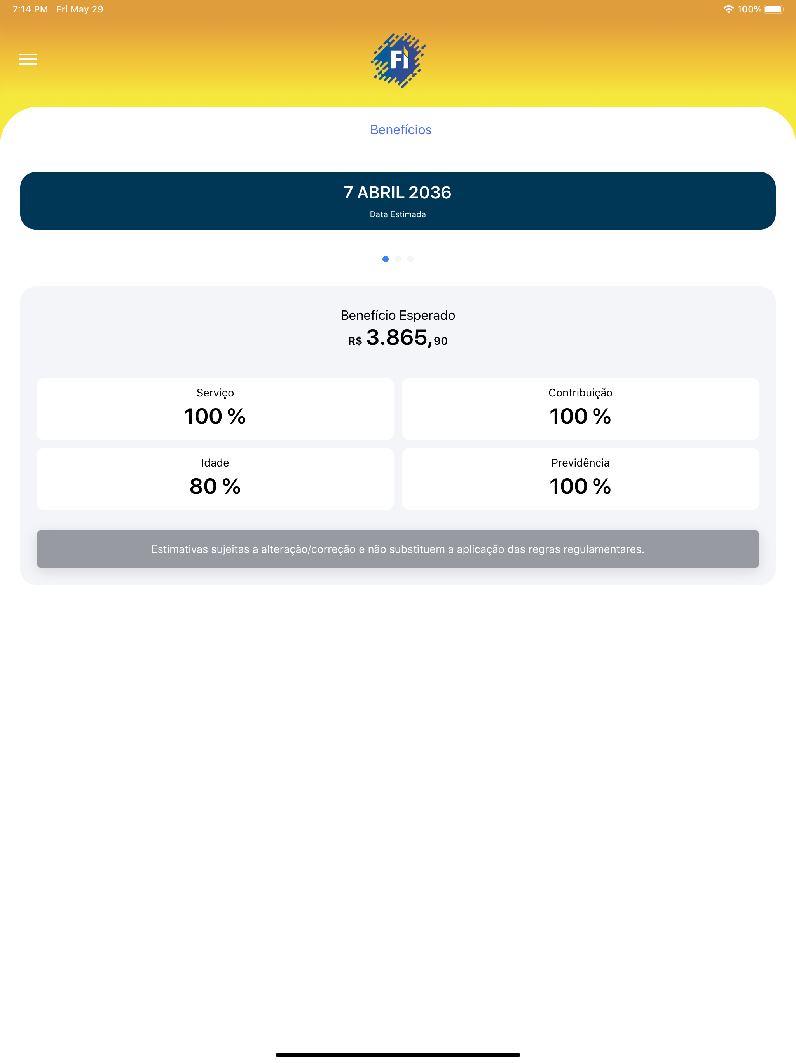Tap the Benefícios page title
The image size is (796, 1063).
(x=401, y=130)
